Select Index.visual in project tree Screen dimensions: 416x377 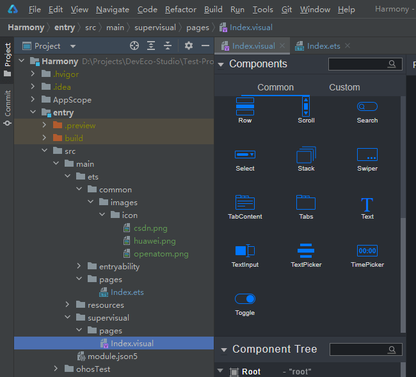coord(114,343)
